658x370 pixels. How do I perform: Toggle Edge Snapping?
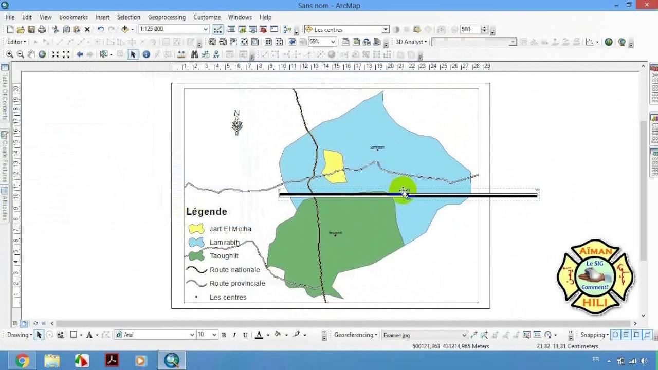click(x=647, y=335)
